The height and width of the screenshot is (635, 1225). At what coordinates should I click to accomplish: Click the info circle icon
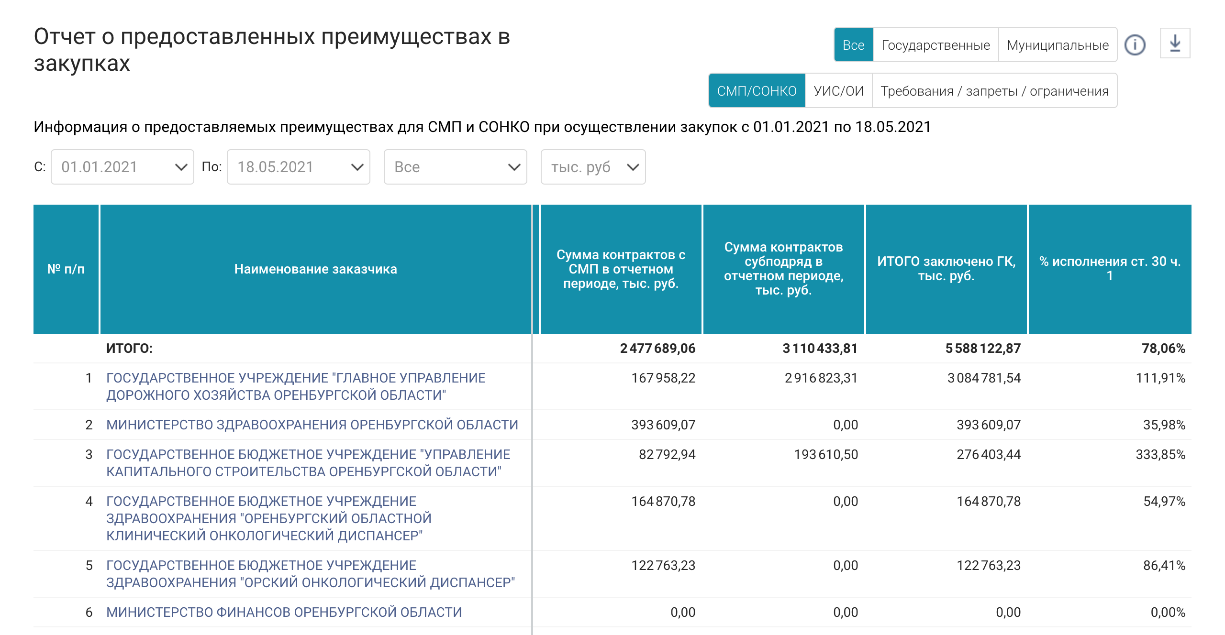pyautogui.click(x=1135, y=45)
